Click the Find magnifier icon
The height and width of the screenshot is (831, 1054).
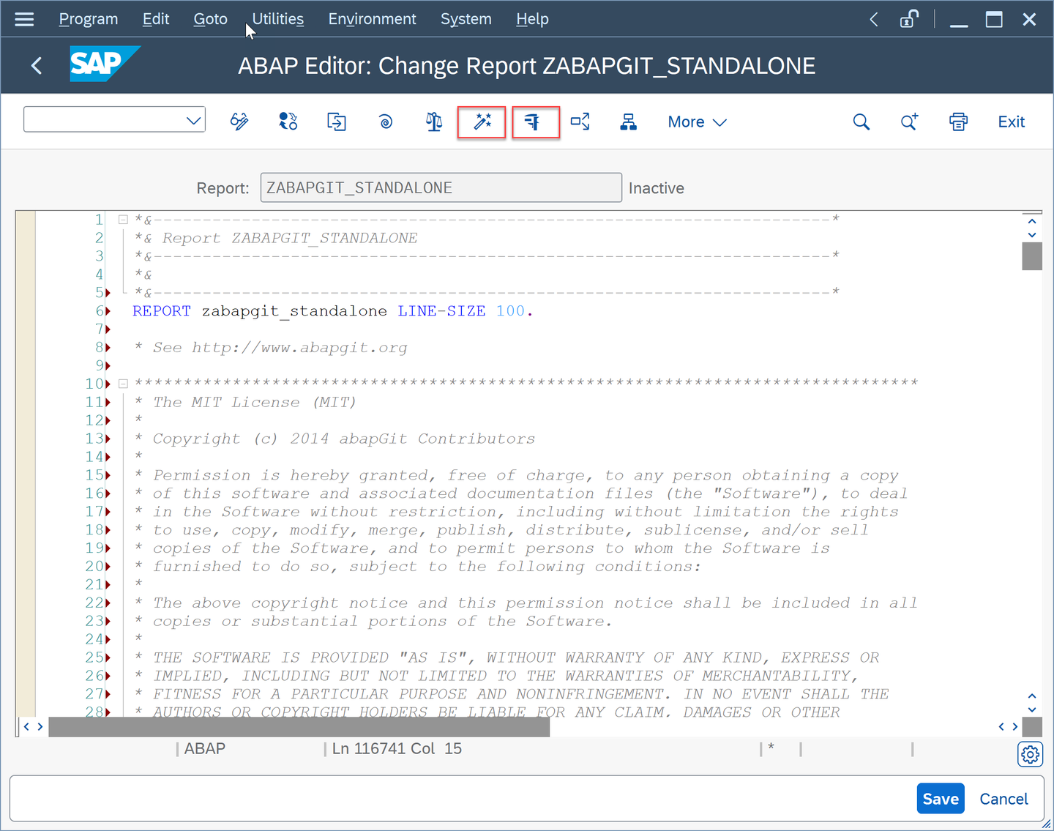861,122
